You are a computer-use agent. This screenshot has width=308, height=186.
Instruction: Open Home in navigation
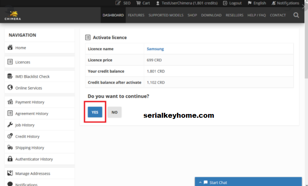click(40, 48)
